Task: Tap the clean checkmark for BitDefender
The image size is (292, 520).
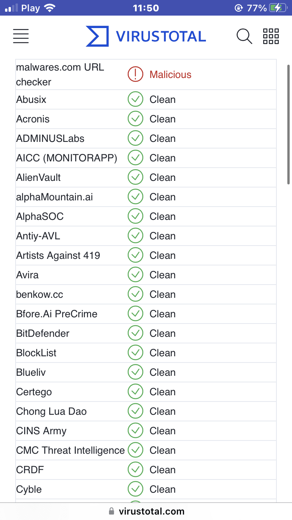Action: coord(135,333)
